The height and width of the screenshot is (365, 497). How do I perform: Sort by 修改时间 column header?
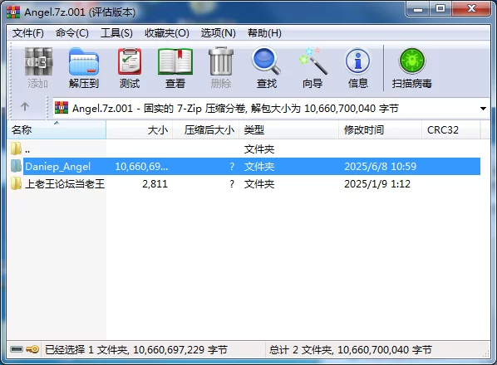tap(381, 129)
